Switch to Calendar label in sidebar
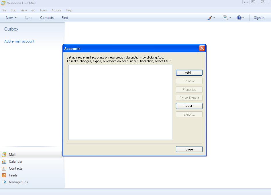This screenshot has height=195, width=271. pos(15,162)
